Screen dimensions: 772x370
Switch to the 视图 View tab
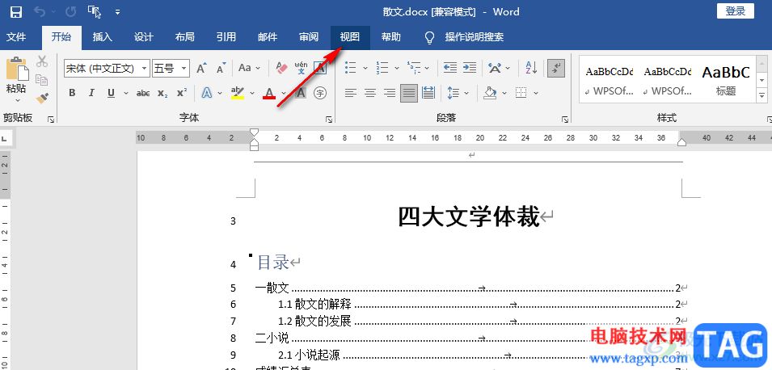pyautogui.click(x=350, y=37)
